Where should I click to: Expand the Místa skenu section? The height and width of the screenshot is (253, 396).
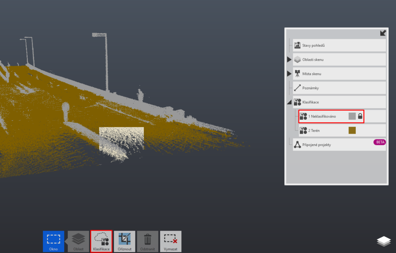289,73
